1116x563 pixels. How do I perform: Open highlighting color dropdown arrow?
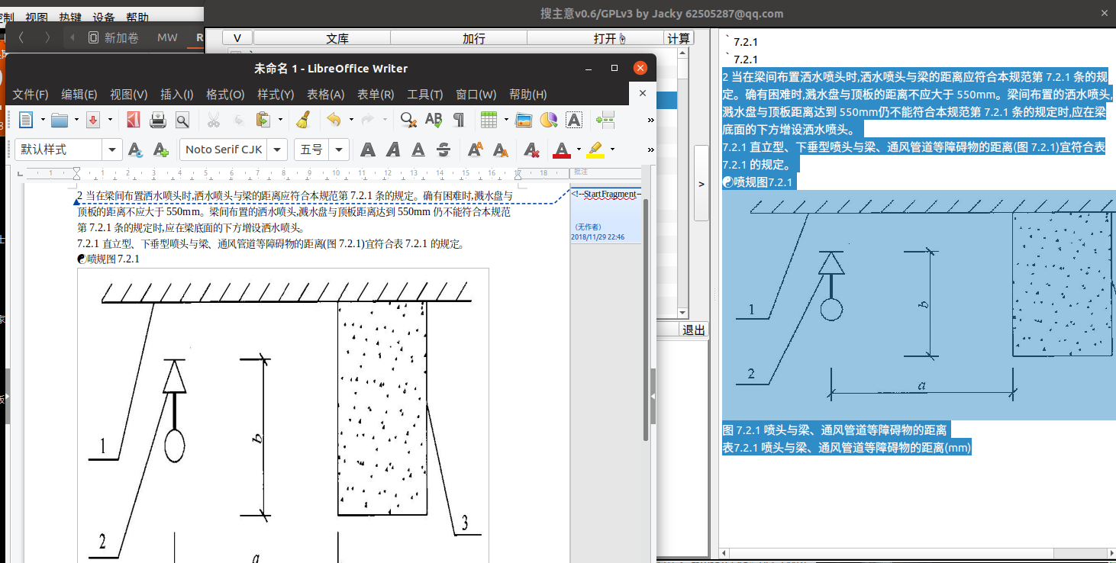point(612,150)
